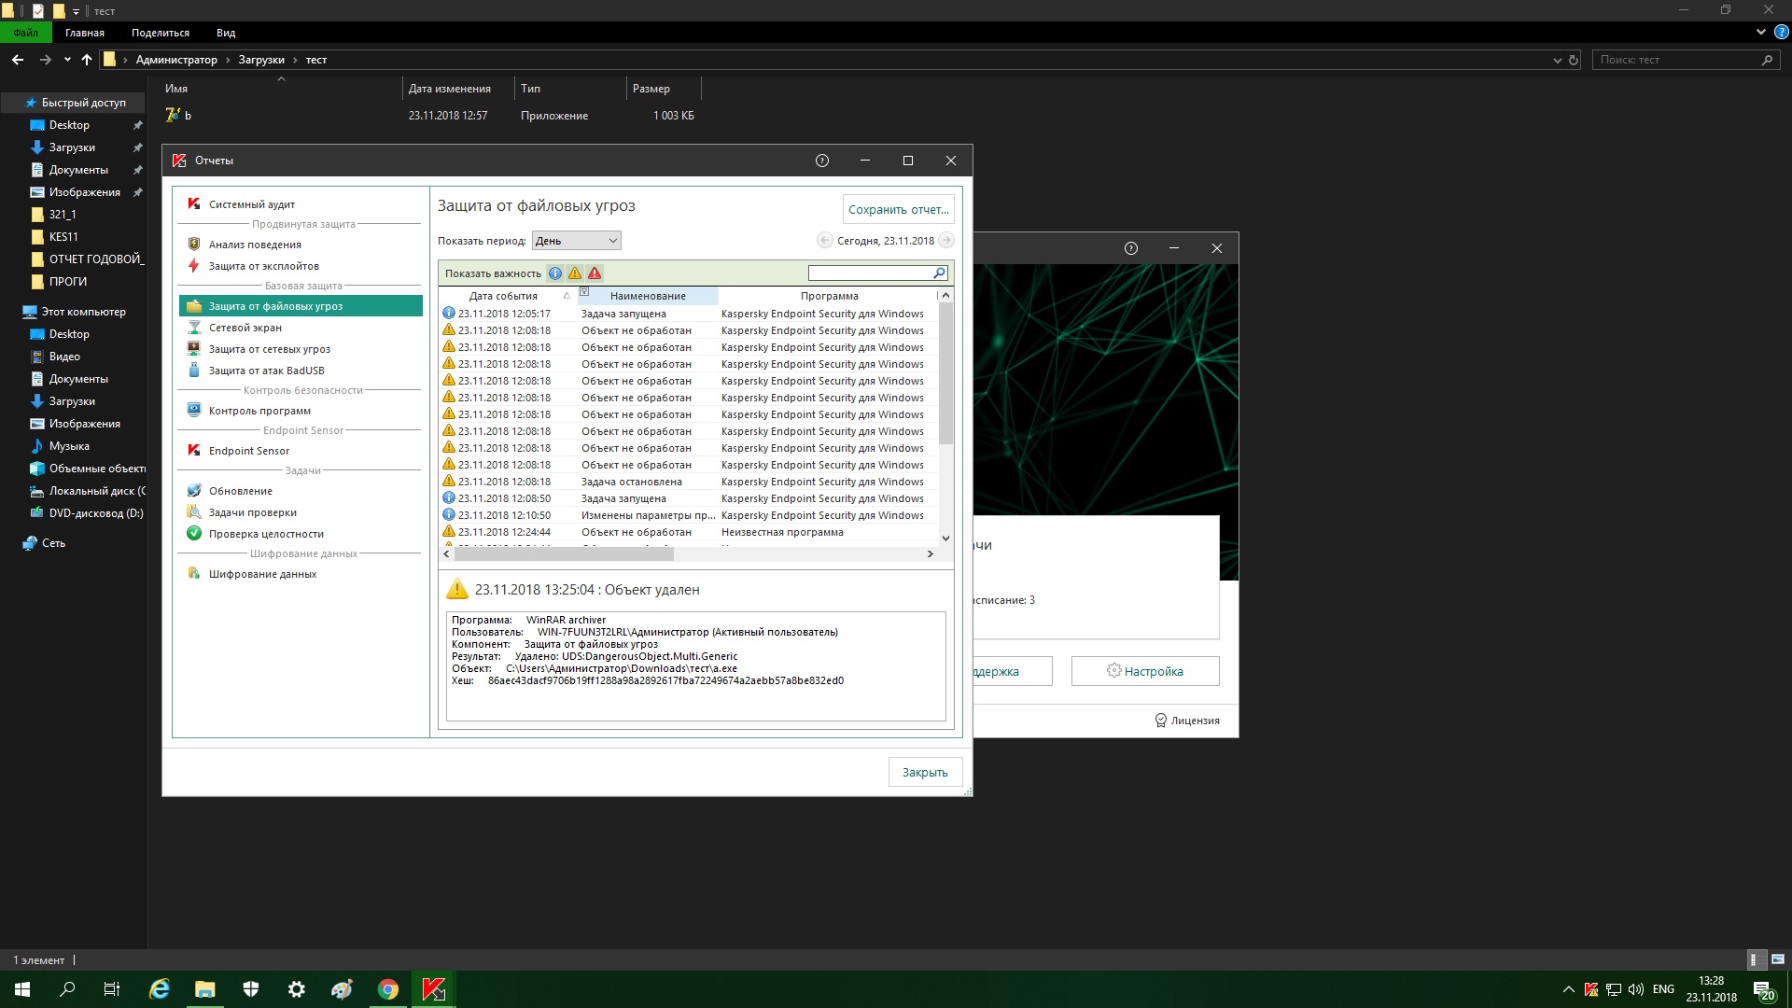Open the Поделиться ribbon tab

[160, 33]
